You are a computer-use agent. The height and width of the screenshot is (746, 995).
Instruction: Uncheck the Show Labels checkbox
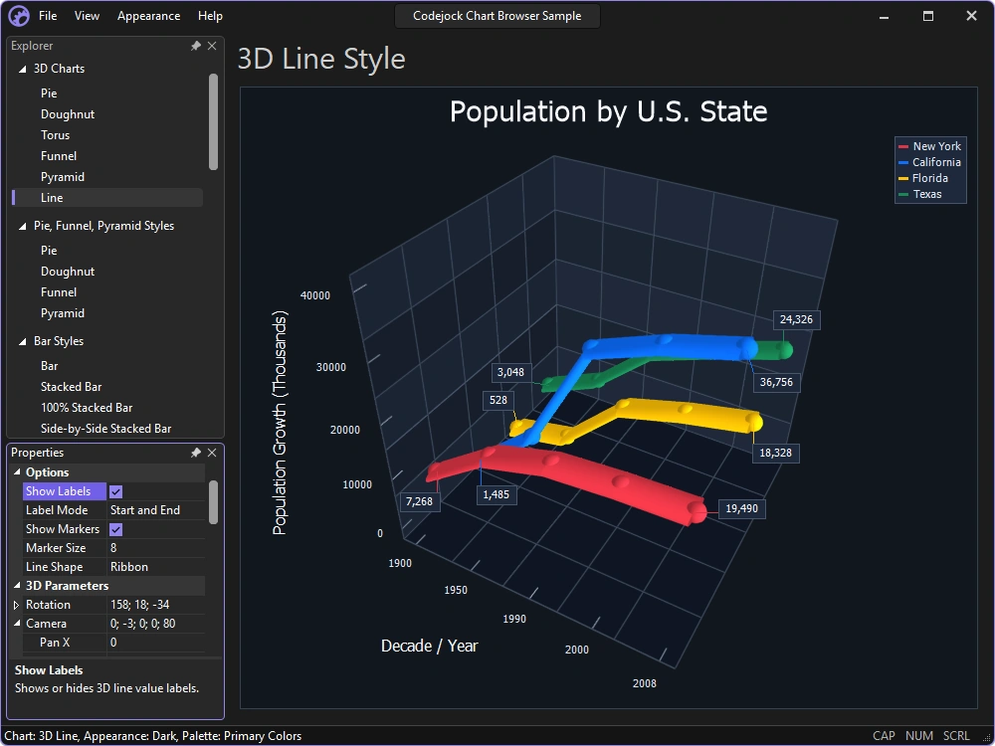[115, 491]
